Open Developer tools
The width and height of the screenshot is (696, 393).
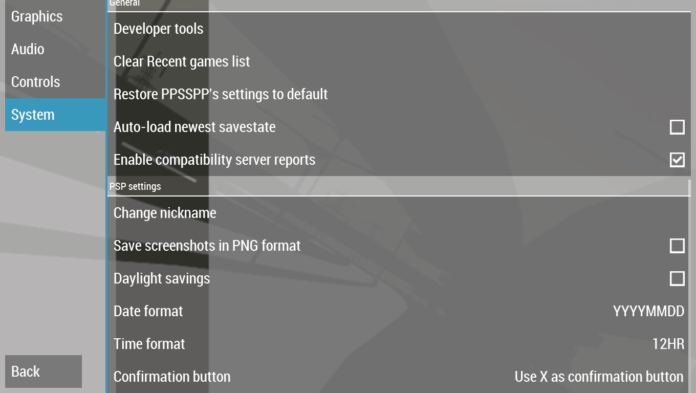[x=159, y=29]
